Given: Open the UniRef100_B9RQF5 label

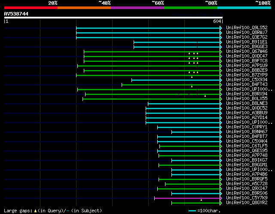Looking at the screenshot, I should click(247, 179).
